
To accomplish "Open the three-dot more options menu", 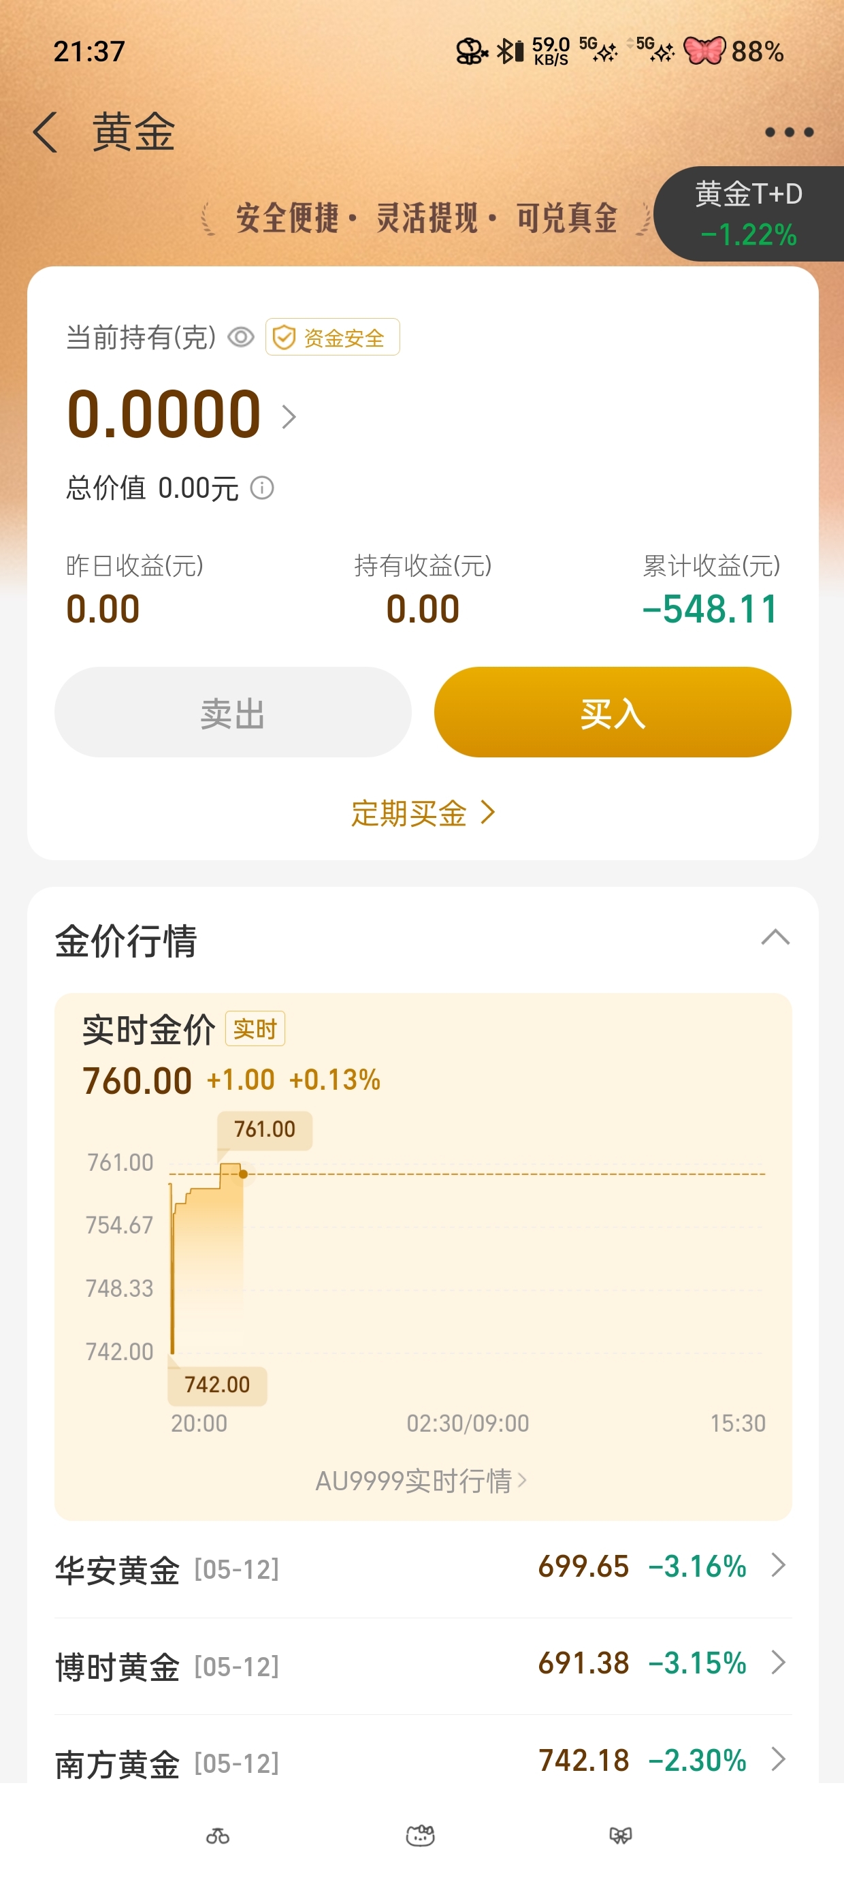I will [789, 132].
